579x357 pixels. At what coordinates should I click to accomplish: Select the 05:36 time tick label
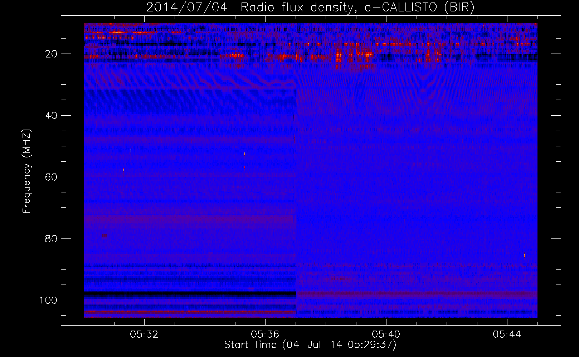tap(265, 335)
